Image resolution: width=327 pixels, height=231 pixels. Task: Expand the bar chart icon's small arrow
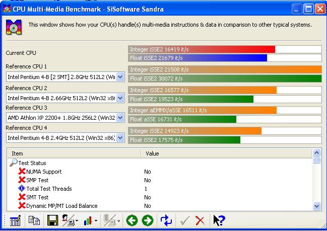(96, 221)
